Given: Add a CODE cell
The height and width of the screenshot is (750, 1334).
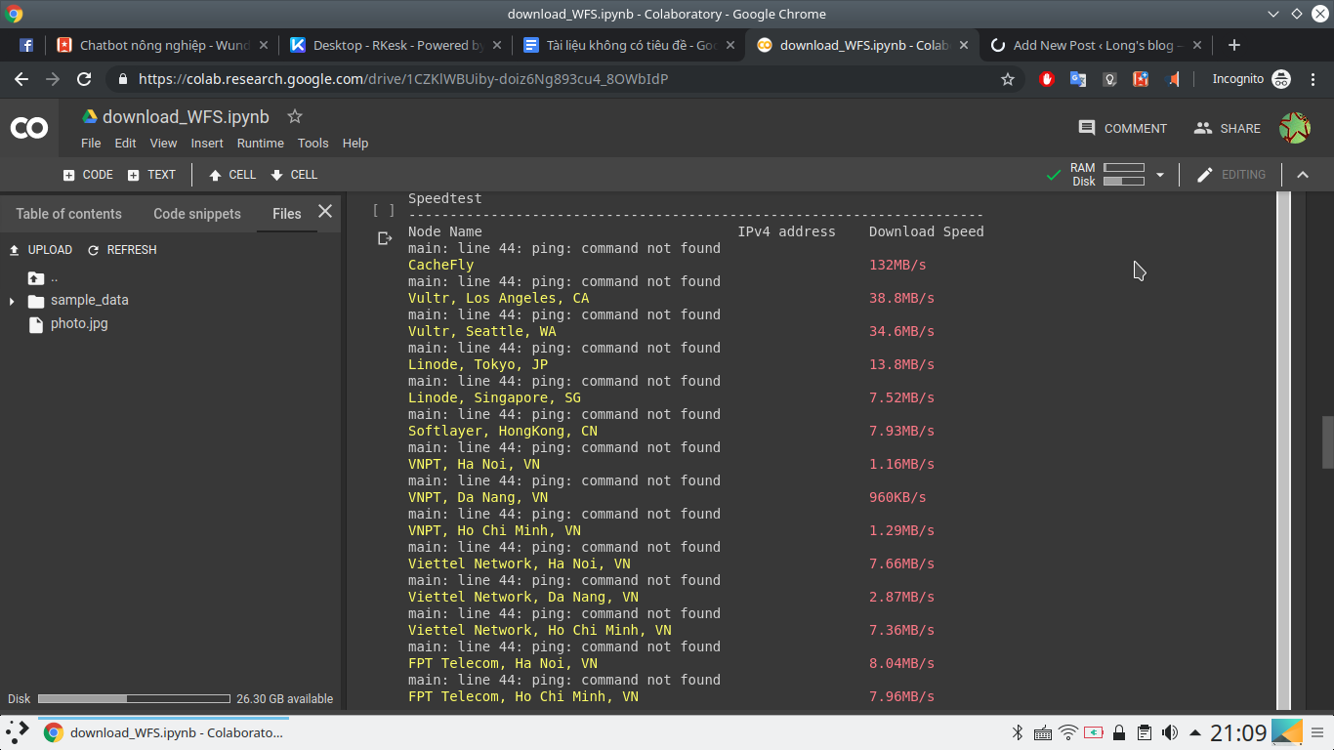Looking at the screenshot, I should 88,175.
